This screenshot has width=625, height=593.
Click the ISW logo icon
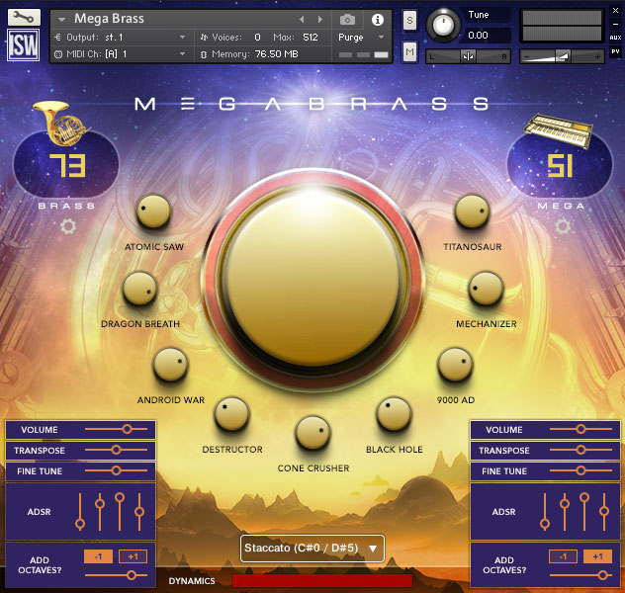point(23,45)
